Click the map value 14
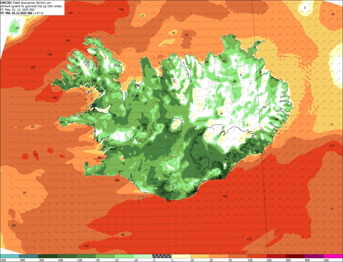The image size is (343, 262). point(221,114)
